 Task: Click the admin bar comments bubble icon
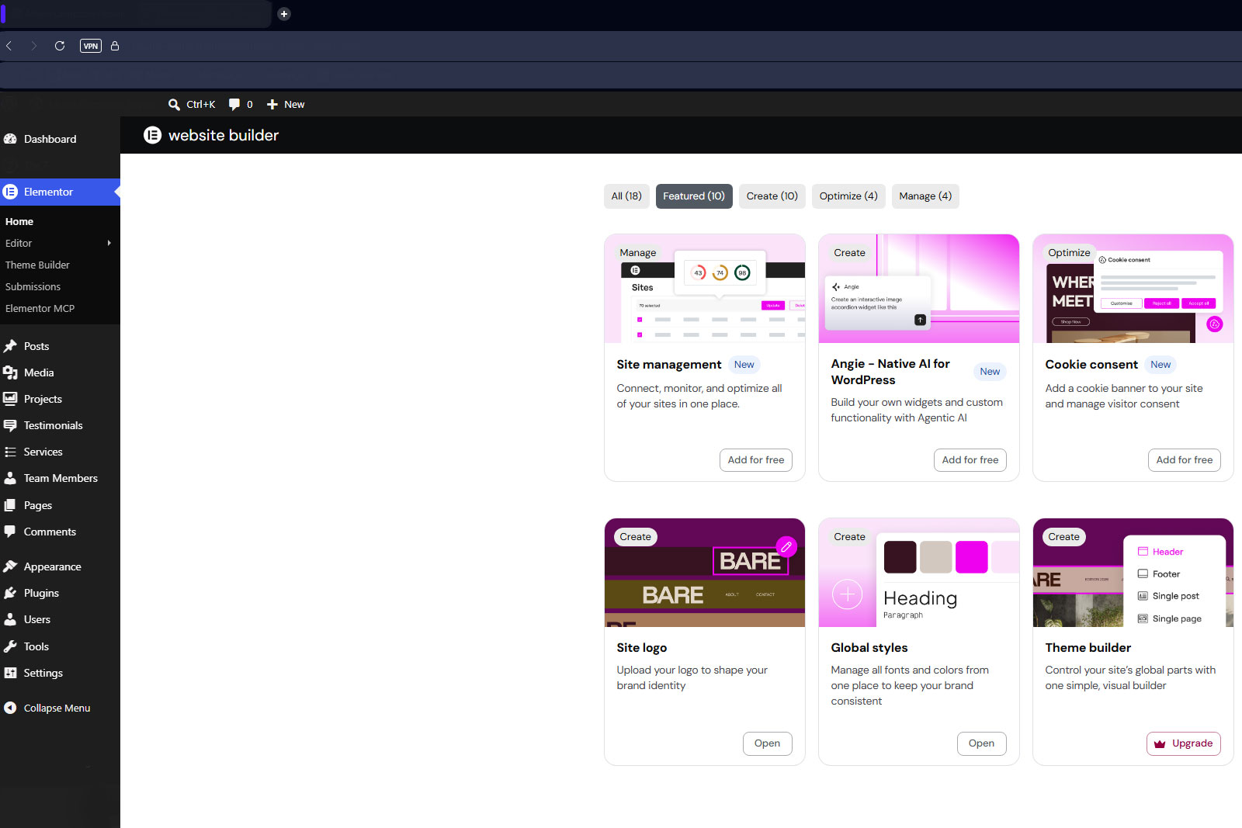click(x=234, y=105)
